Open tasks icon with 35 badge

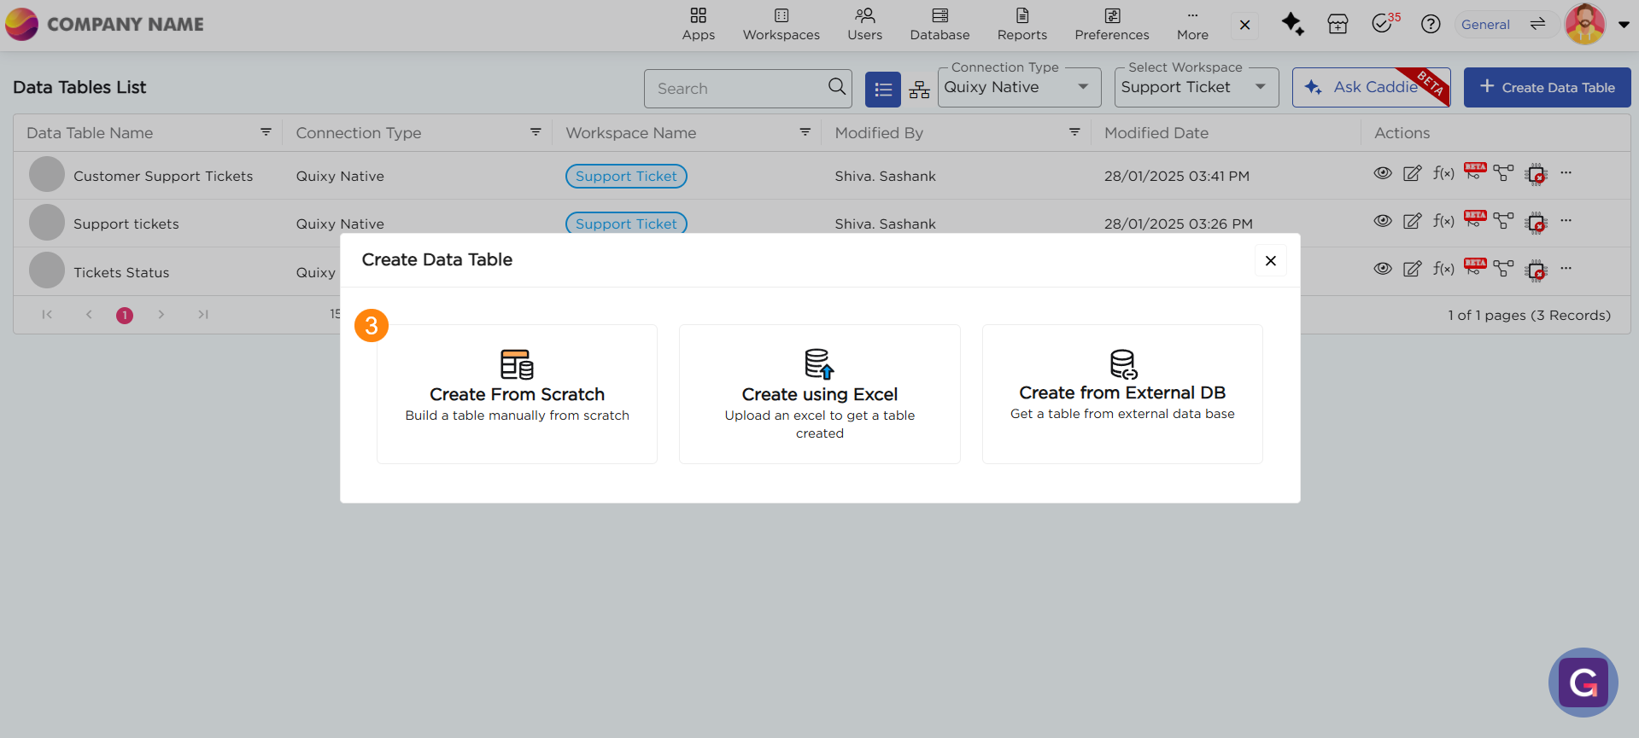pyautogui.click(x=1383, y=24)
